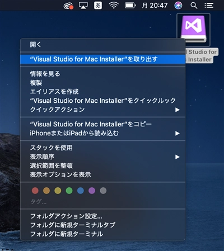Select フォルダに新規ターミナル menu item
The height and width of the screenshot is (251, 224).
102,234
